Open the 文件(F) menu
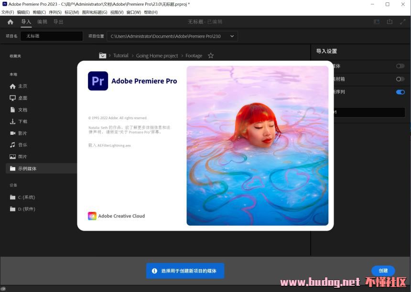Image resolution: width=411 pixels, height=292 pixels. pyautogui.click(x=8, y=12)
